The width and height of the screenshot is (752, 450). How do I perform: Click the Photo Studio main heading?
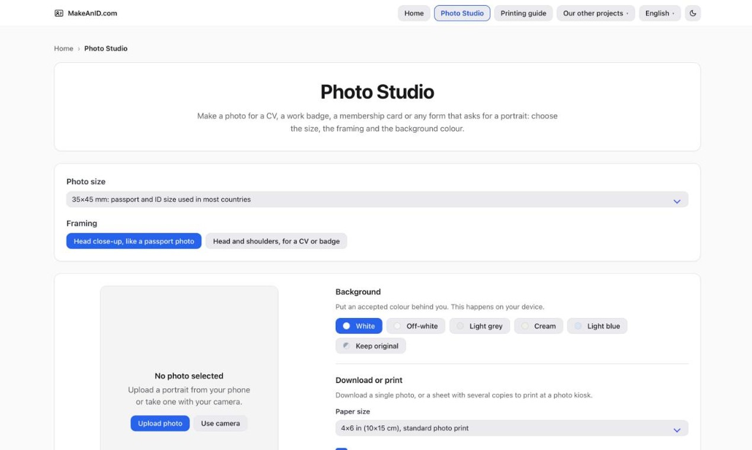point(377,92)
